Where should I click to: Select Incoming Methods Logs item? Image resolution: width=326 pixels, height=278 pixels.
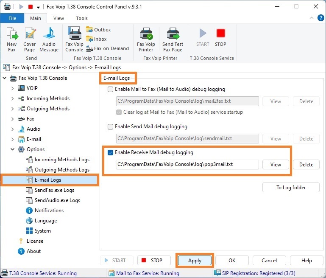pos(58,160)
